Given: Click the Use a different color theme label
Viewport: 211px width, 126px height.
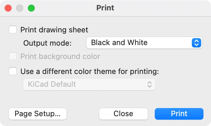Looking at the screenshot, I should [x=90, y=71].
